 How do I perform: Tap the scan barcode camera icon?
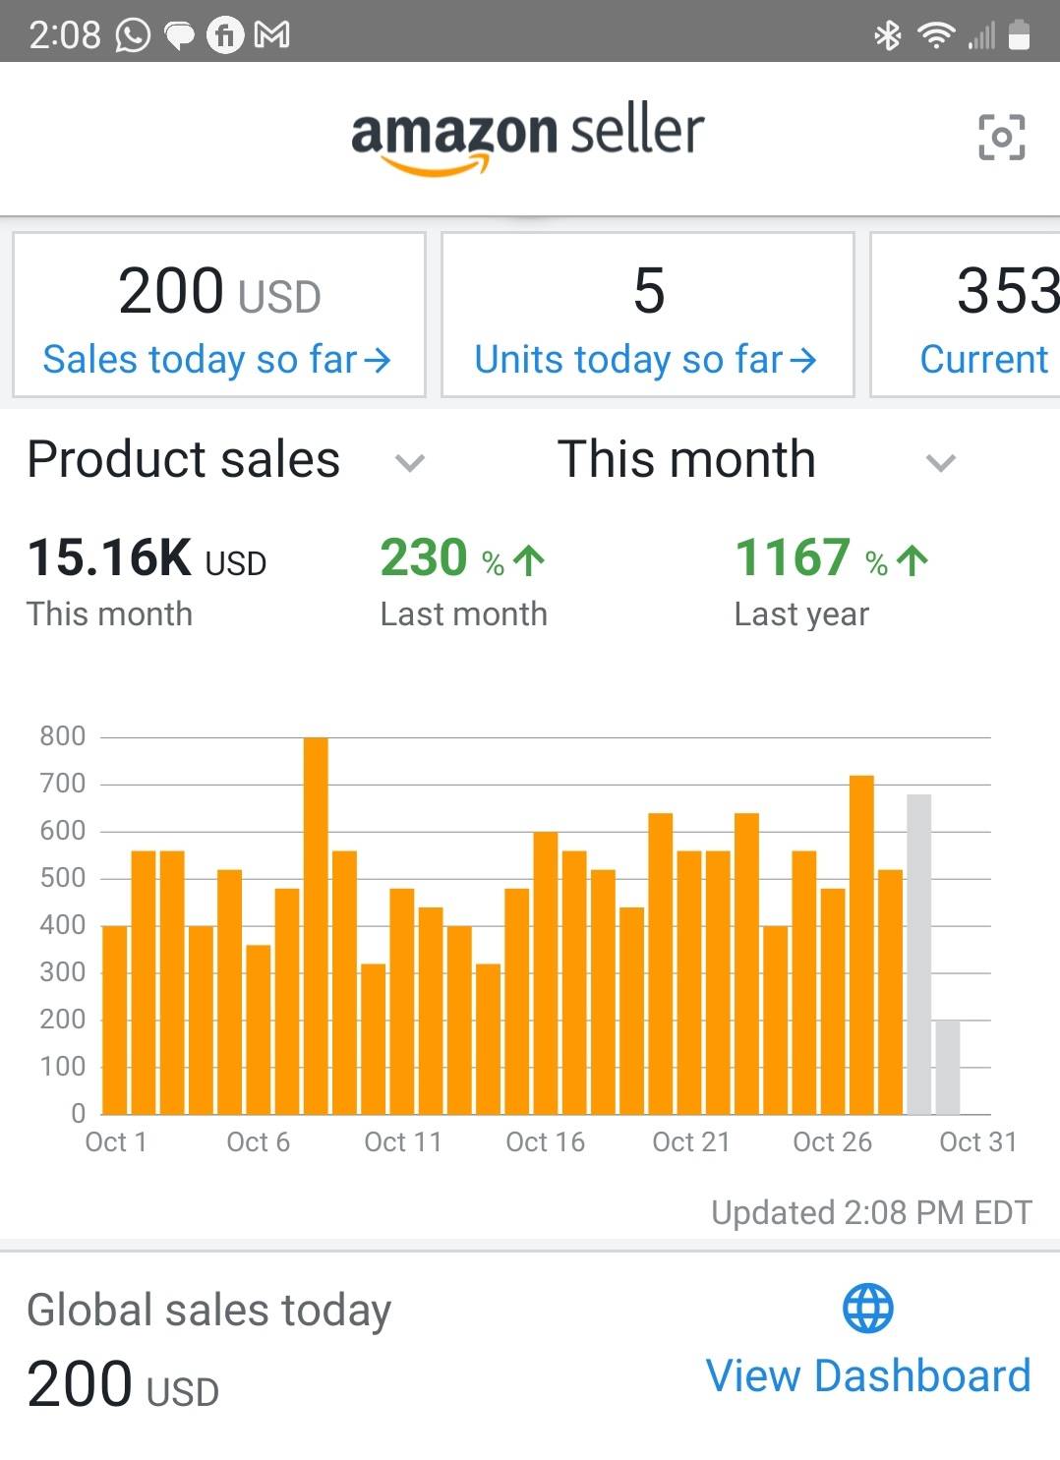click(x=1001, y=137)
